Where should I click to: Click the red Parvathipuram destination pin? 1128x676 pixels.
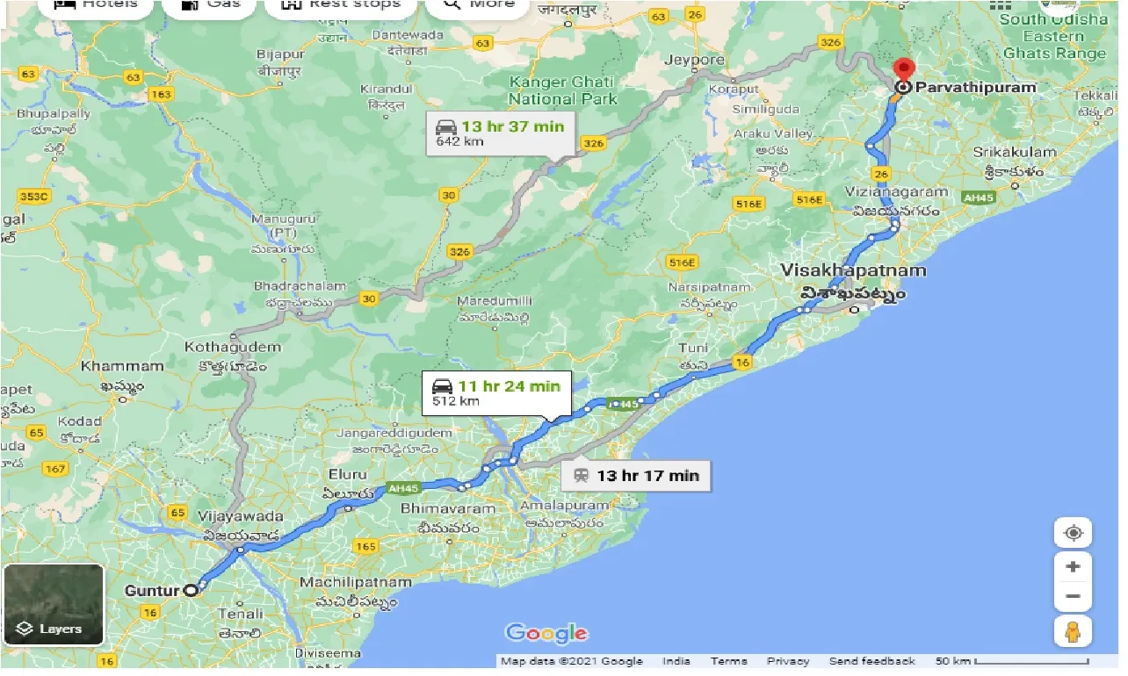[x=903, y=71]
